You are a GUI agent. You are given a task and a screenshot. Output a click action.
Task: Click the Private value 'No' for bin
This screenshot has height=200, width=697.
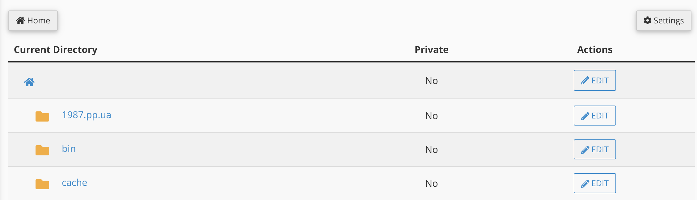click(x=431, y=150)
